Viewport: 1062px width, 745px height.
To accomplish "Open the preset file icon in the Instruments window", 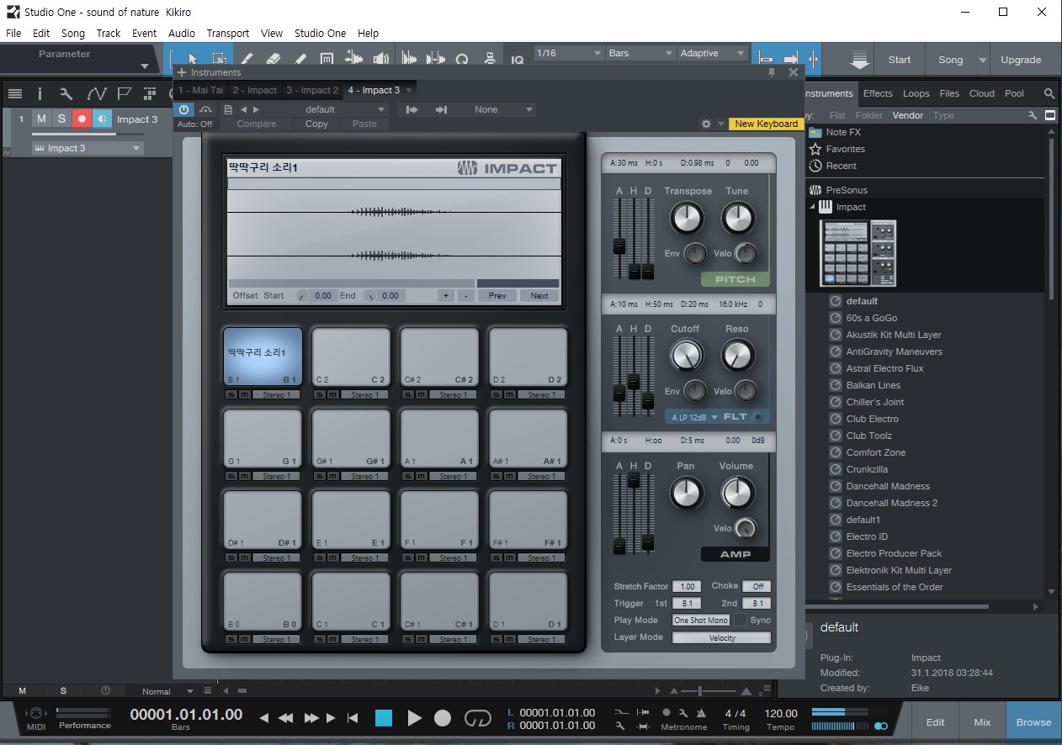I will (228, 109).
